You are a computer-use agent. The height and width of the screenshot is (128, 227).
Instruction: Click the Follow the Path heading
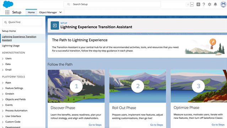pos(60,64)
